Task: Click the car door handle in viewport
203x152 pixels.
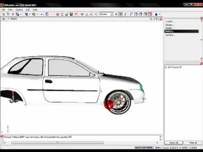Action: [x=49, y=81]
